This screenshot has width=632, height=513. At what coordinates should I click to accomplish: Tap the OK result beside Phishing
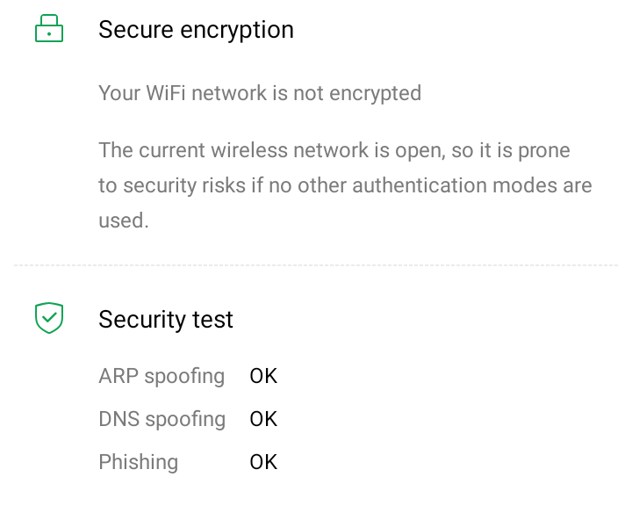263,462
